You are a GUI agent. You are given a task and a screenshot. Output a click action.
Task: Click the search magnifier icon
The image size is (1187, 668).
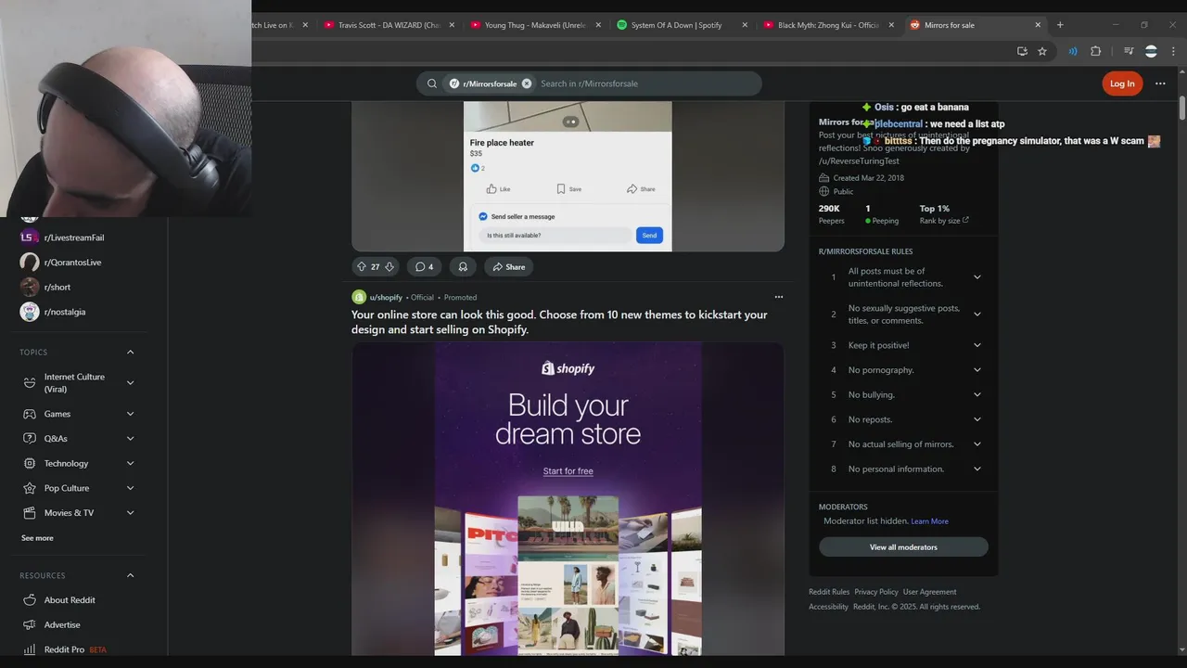(x=431, y=83)
